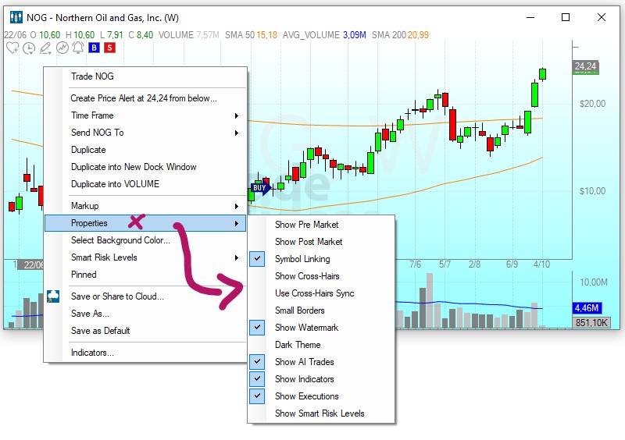Image resolution: width=625 pixels, height=440 pixels.
Task: Select the pencil drawing tool icon
Action: pos(45,48)
